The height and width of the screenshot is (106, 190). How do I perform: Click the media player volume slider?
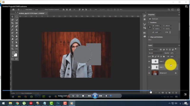pyautogui.click(x=115, y=96)
